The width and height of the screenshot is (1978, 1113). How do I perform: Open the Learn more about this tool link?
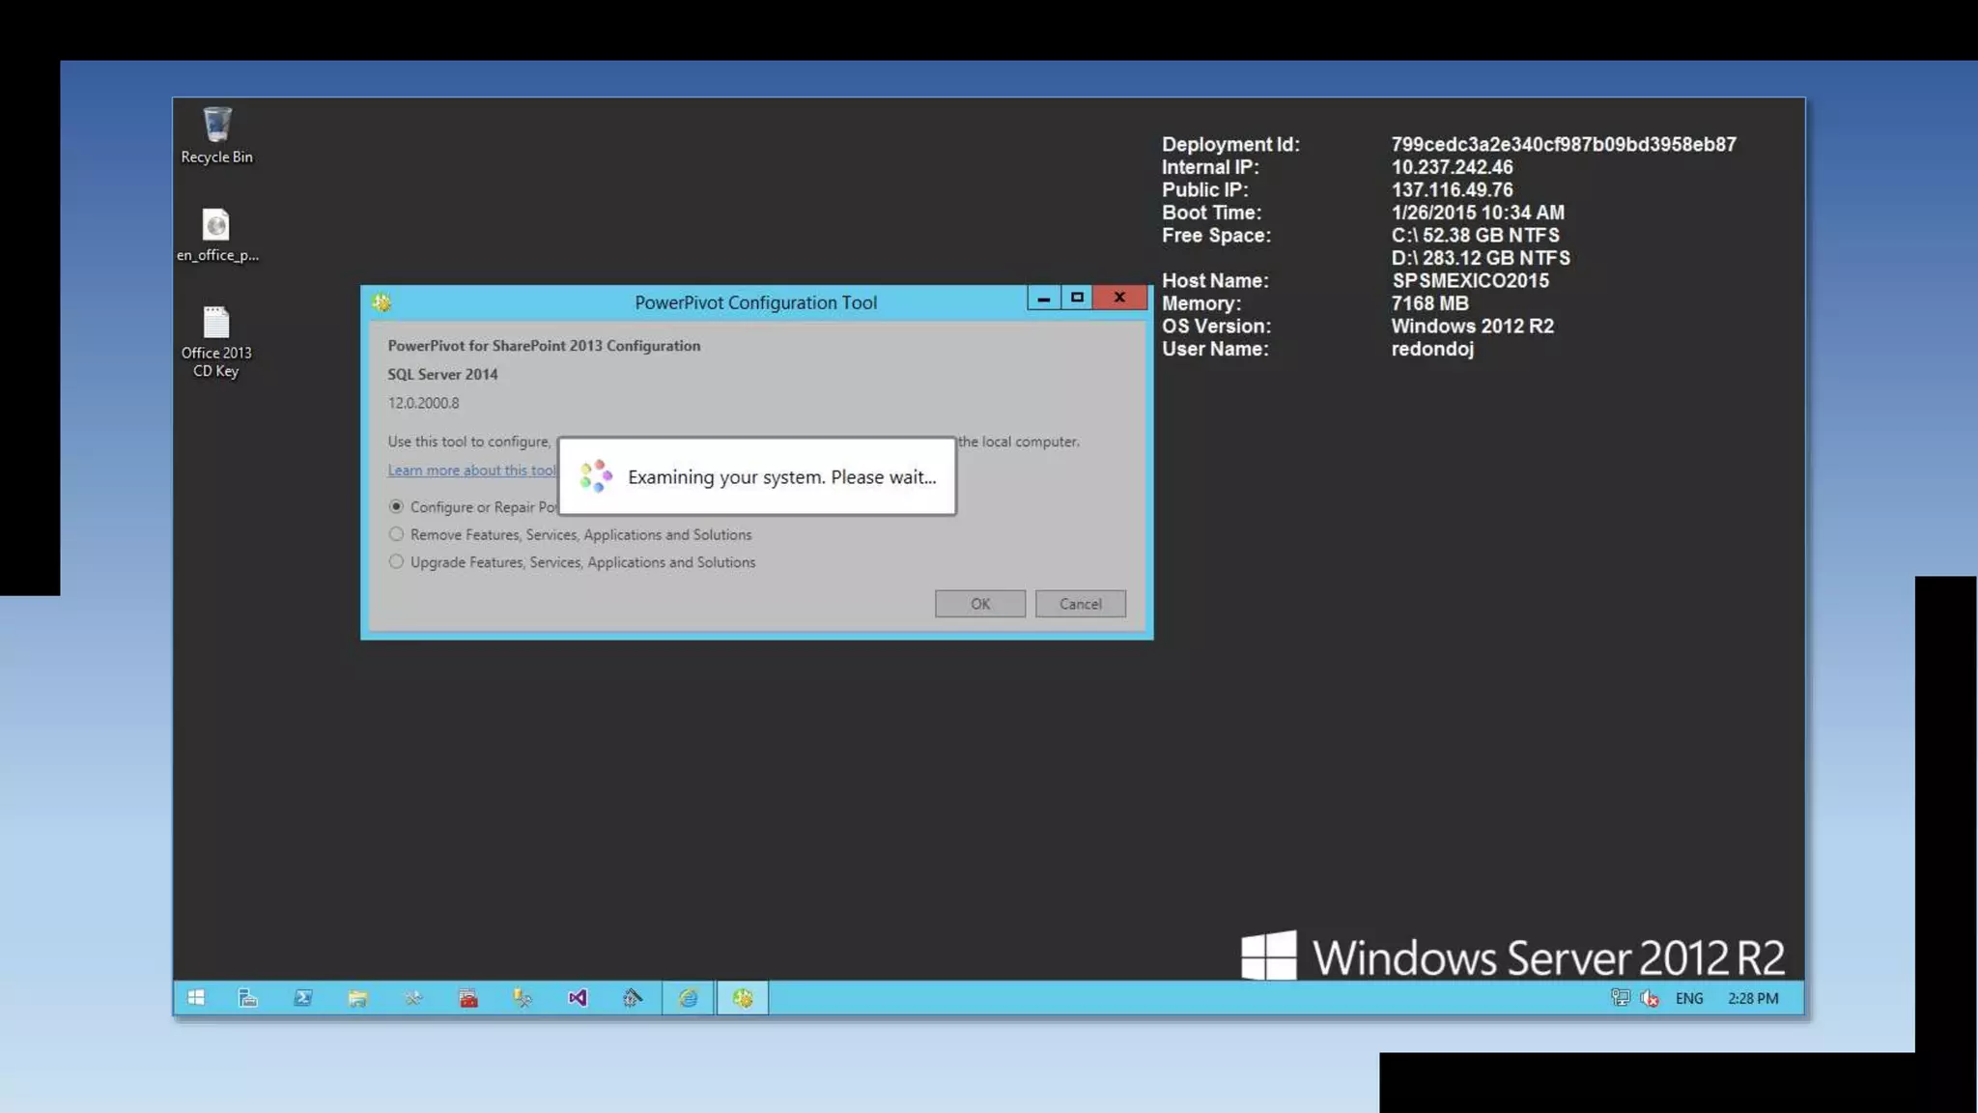point(471,471)
